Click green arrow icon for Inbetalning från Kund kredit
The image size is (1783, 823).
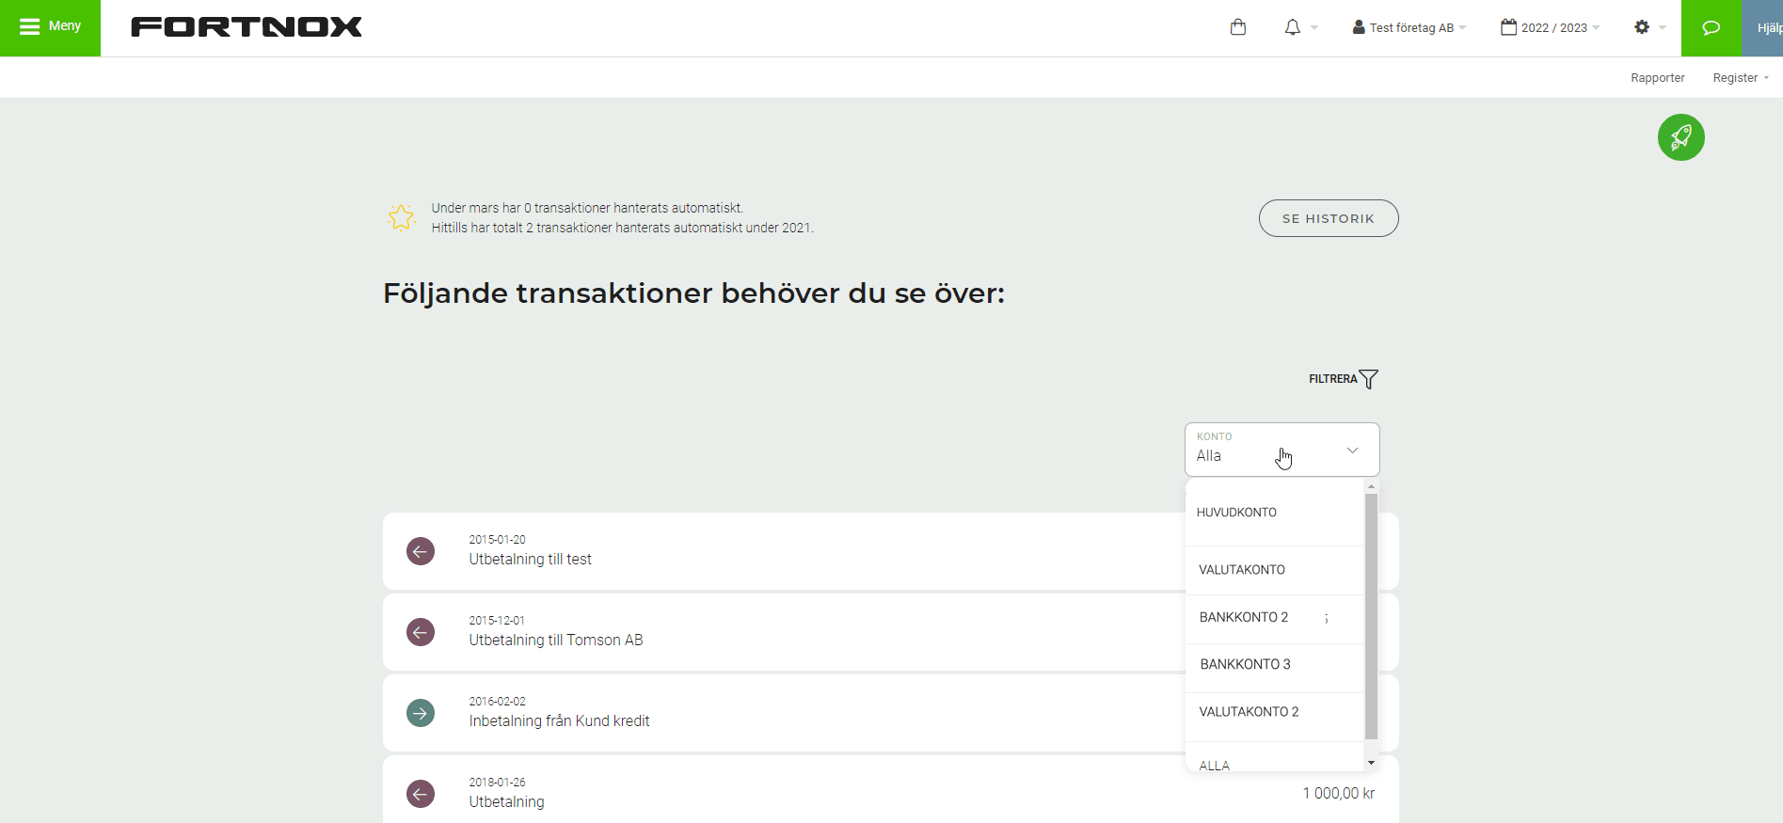pyautogui.click(x=421, y=713)
